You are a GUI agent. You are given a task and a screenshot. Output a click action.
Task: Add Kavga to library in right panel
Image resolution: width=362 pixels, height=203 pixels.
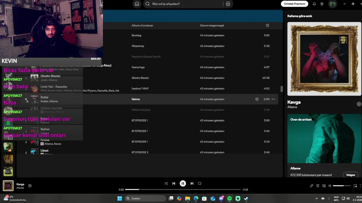pos(359,104)
